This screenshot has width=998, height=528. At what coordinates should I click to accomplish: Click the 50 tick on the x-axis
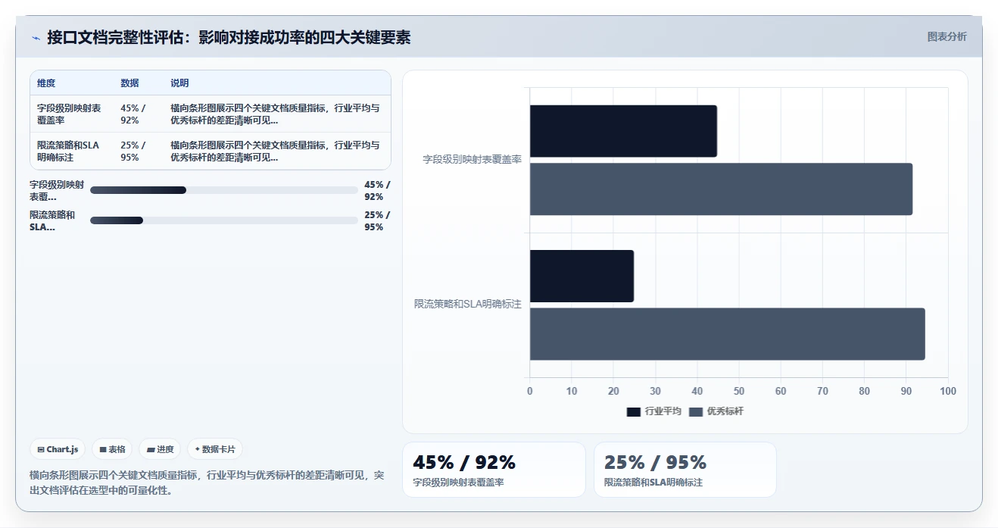[x=739, y=392]
